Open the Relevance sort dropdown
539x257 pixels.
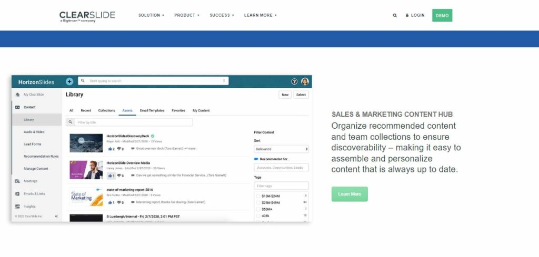pyautogui.click(x=281, y=149)
